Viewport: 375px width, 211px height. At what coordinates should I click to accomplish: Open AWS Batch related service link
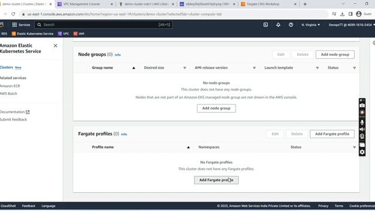pyautogui.click(x=9, y=94)
